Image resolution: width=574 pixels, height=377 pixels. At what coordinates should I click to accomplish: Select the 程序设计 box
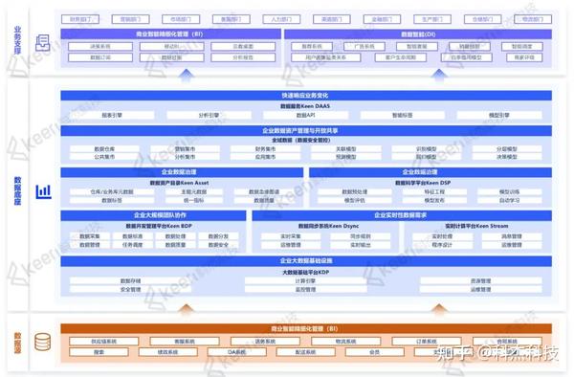tap(442, 245)
